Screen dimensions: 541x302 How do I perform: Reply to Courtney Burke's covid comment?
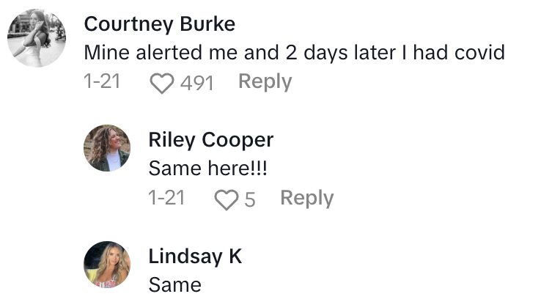point(265,82)
